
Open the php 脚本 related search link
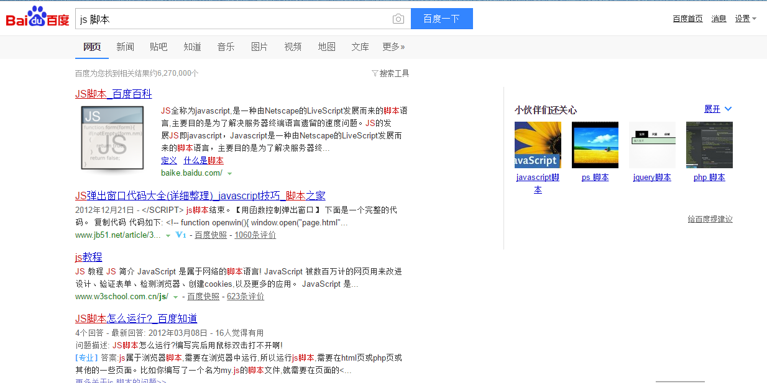pos(709,178)
